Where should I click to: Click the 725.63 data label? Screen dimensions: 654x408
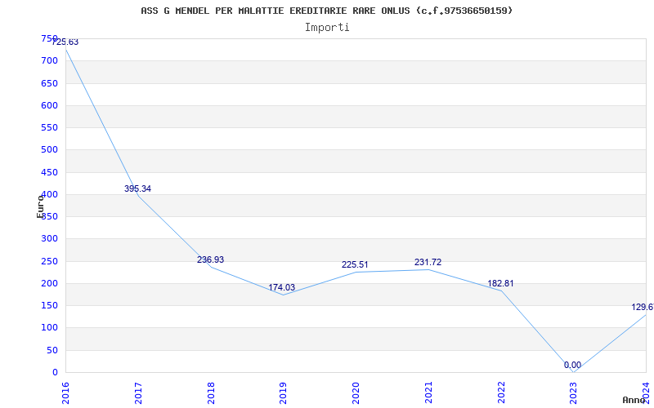65,42
